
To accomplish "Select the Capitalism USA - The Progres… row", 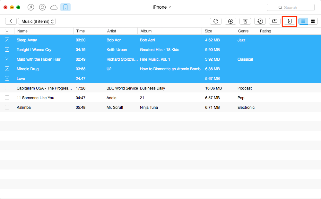I will tap(160, 88).
